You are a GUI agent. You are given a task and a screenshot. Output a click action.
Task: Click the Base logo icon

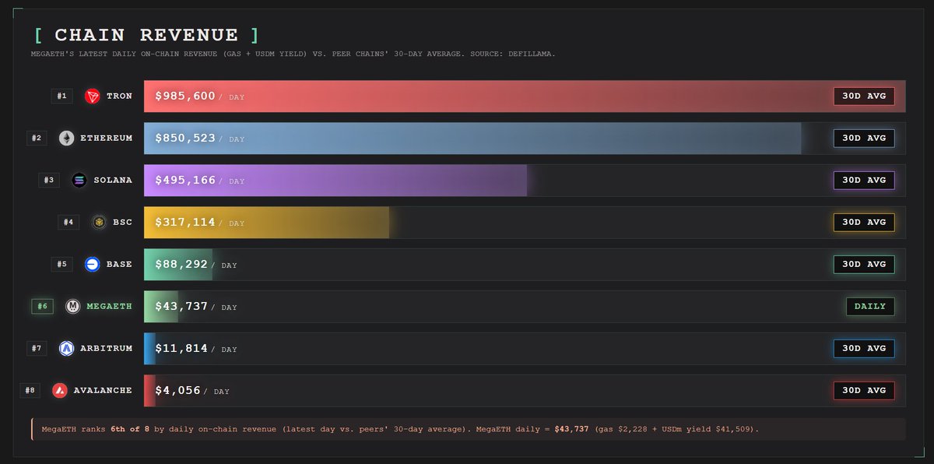93,265
